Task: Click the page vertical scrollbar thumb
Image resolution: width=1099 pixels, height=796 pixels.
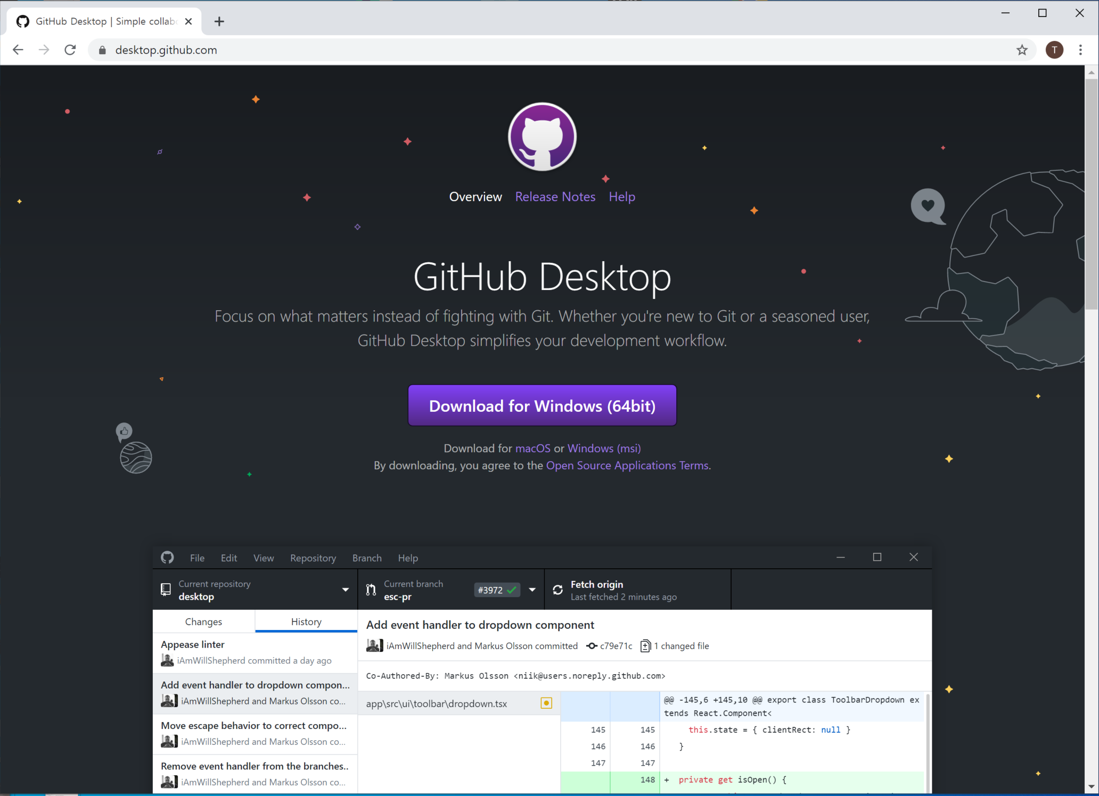Action: click(1091, 194)
